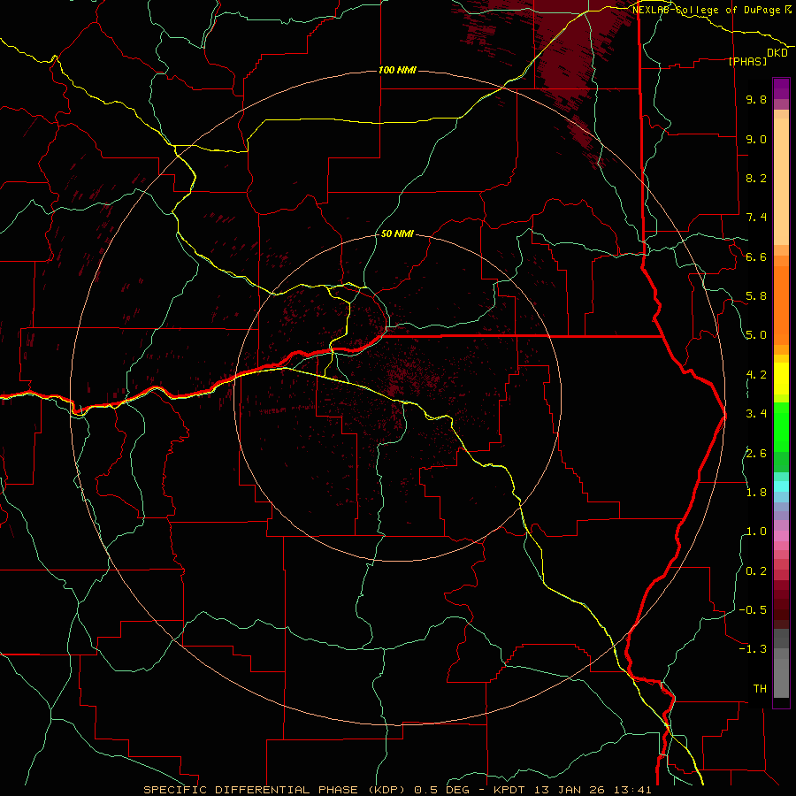Pick the cyan band on the color bar

(x=781, y=486)
